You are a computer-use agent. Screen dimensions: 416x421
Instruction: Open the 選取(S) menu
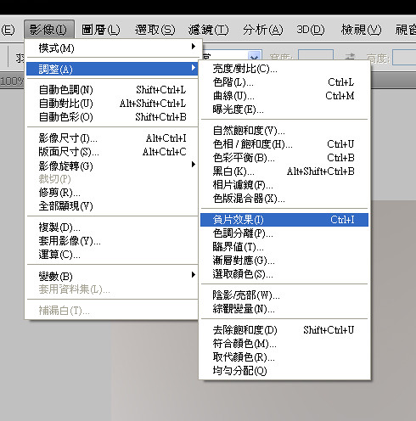coord(155,30)
